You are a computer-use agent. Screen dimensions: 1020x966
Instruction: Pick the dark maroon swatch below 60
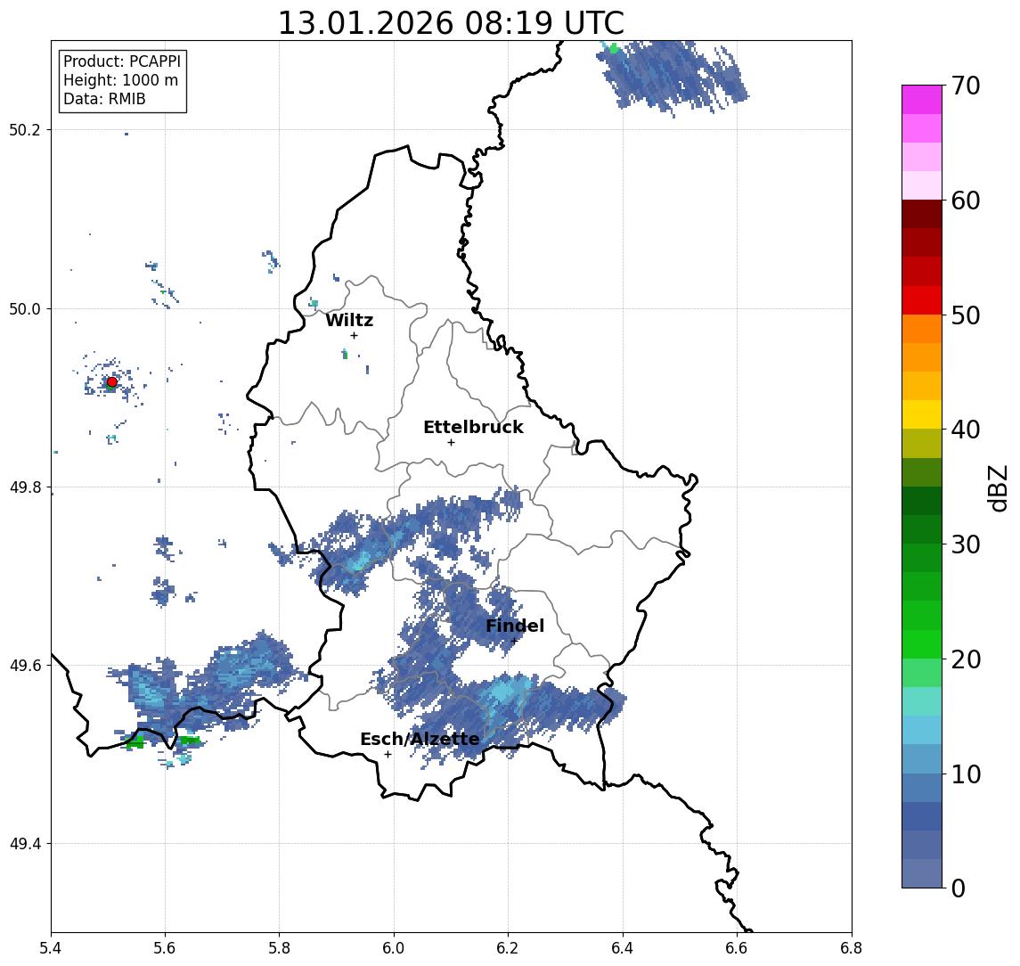[x=922, y=214]
